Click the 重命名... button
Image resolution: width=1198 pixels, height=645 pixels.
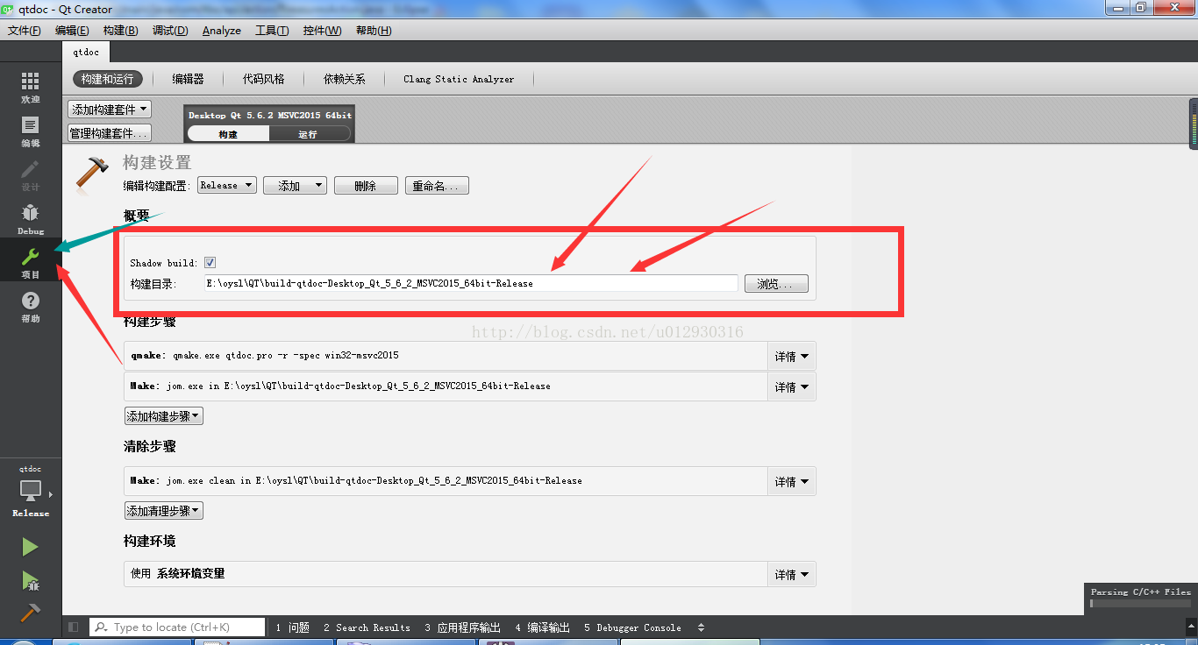[437, 186]
